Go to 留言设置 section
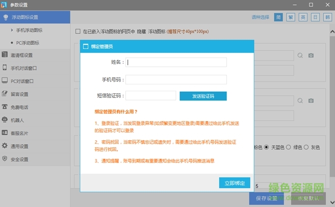335x207 pixels. tap(20, 94)
